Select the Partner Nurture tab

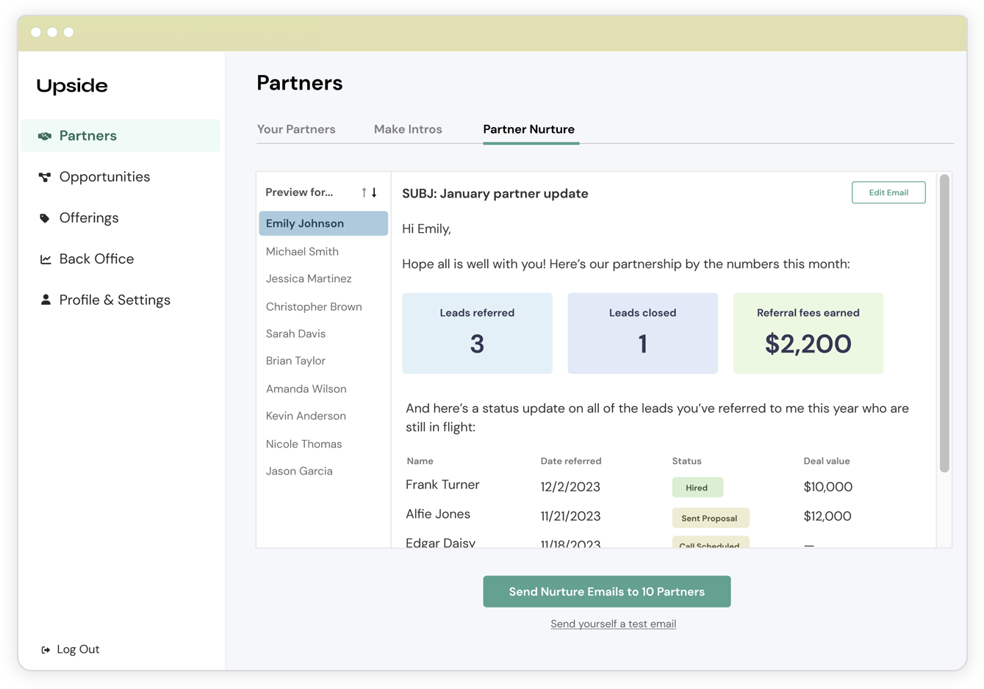coord(529,129)
